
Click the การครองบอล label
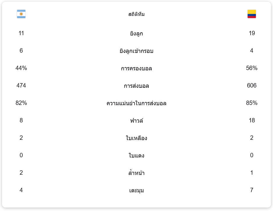pyautogui.click(x=136, y=69)
